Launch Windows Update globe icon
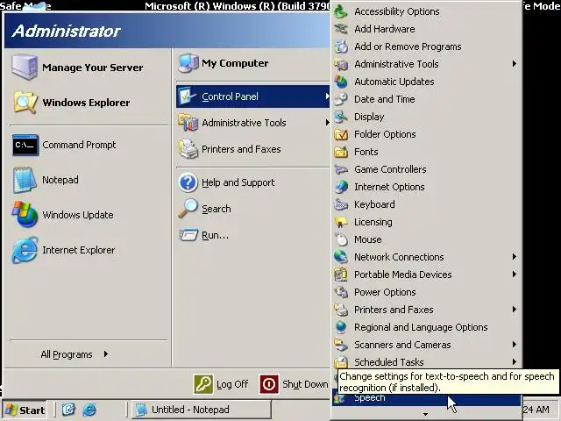 [25, 215]
